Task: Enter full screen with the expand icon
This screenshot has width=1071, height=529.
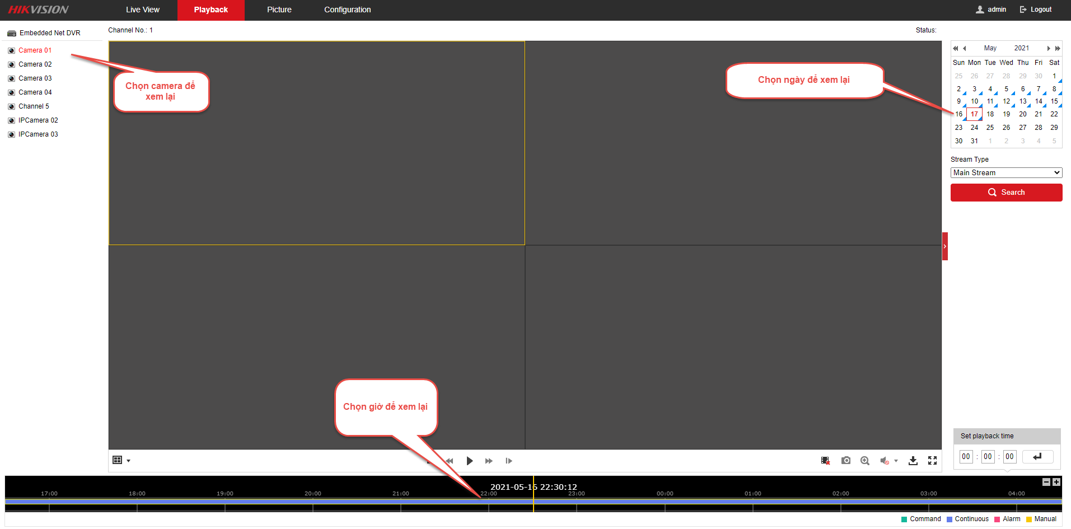Action: click(x=932, y=461)
